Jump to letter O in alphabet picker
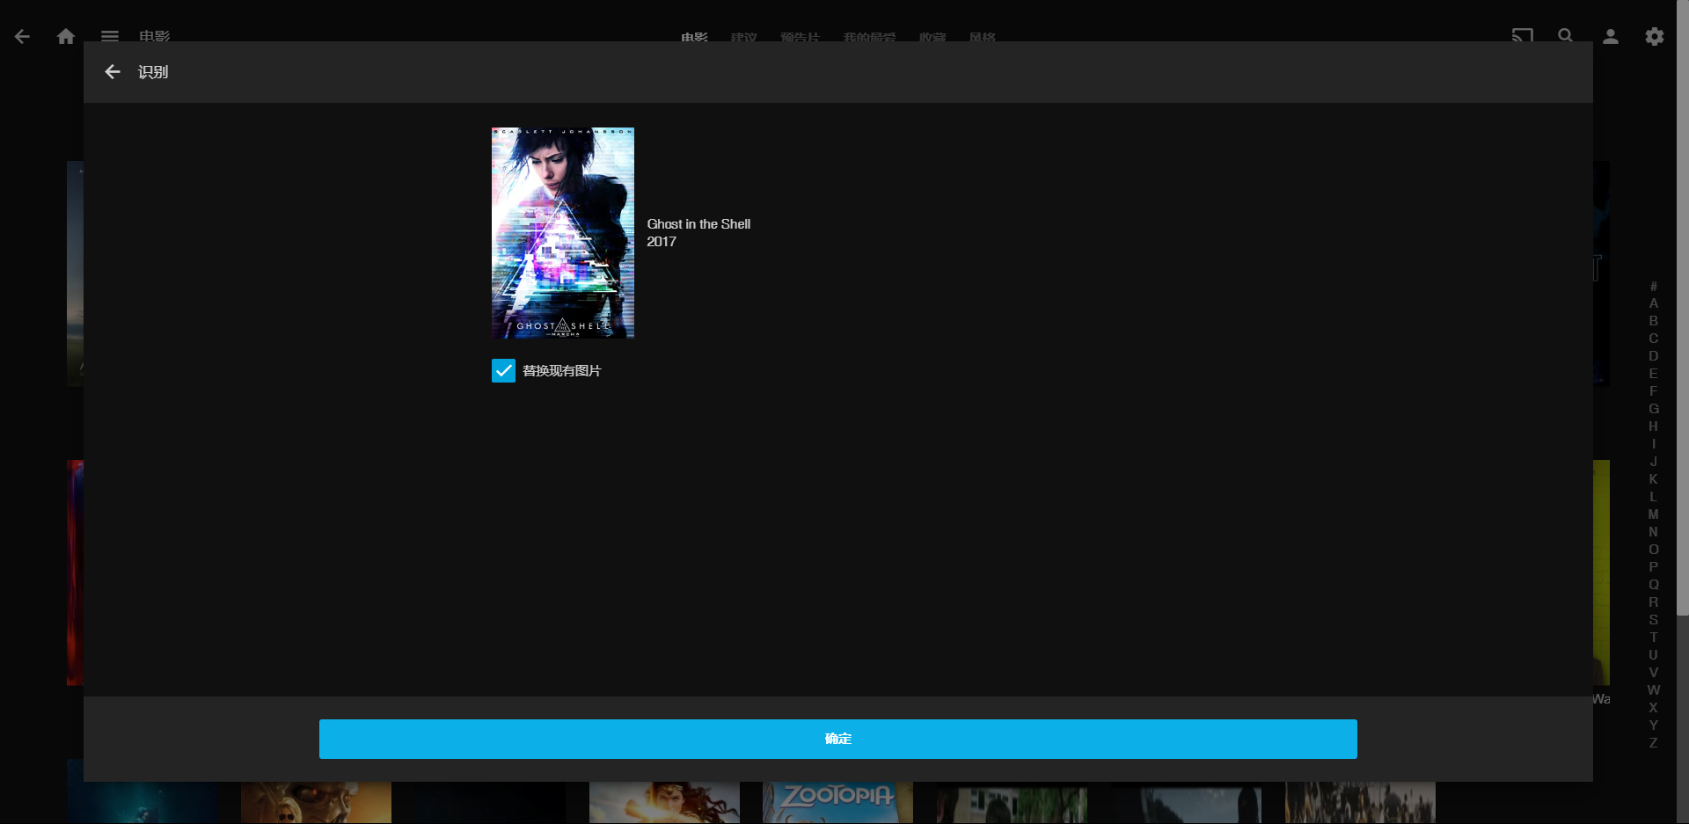The image size is (1689, 824). pyautogui.click(x=1654, y=550)
